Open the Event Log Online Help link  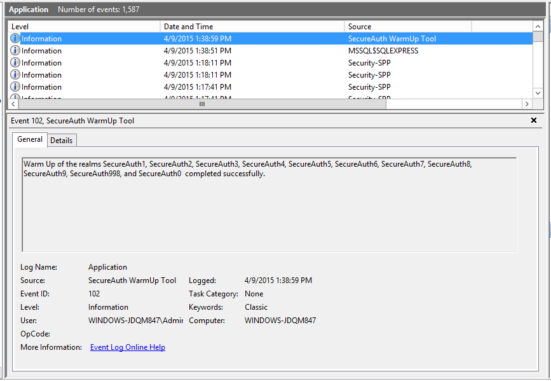point(128,347)
